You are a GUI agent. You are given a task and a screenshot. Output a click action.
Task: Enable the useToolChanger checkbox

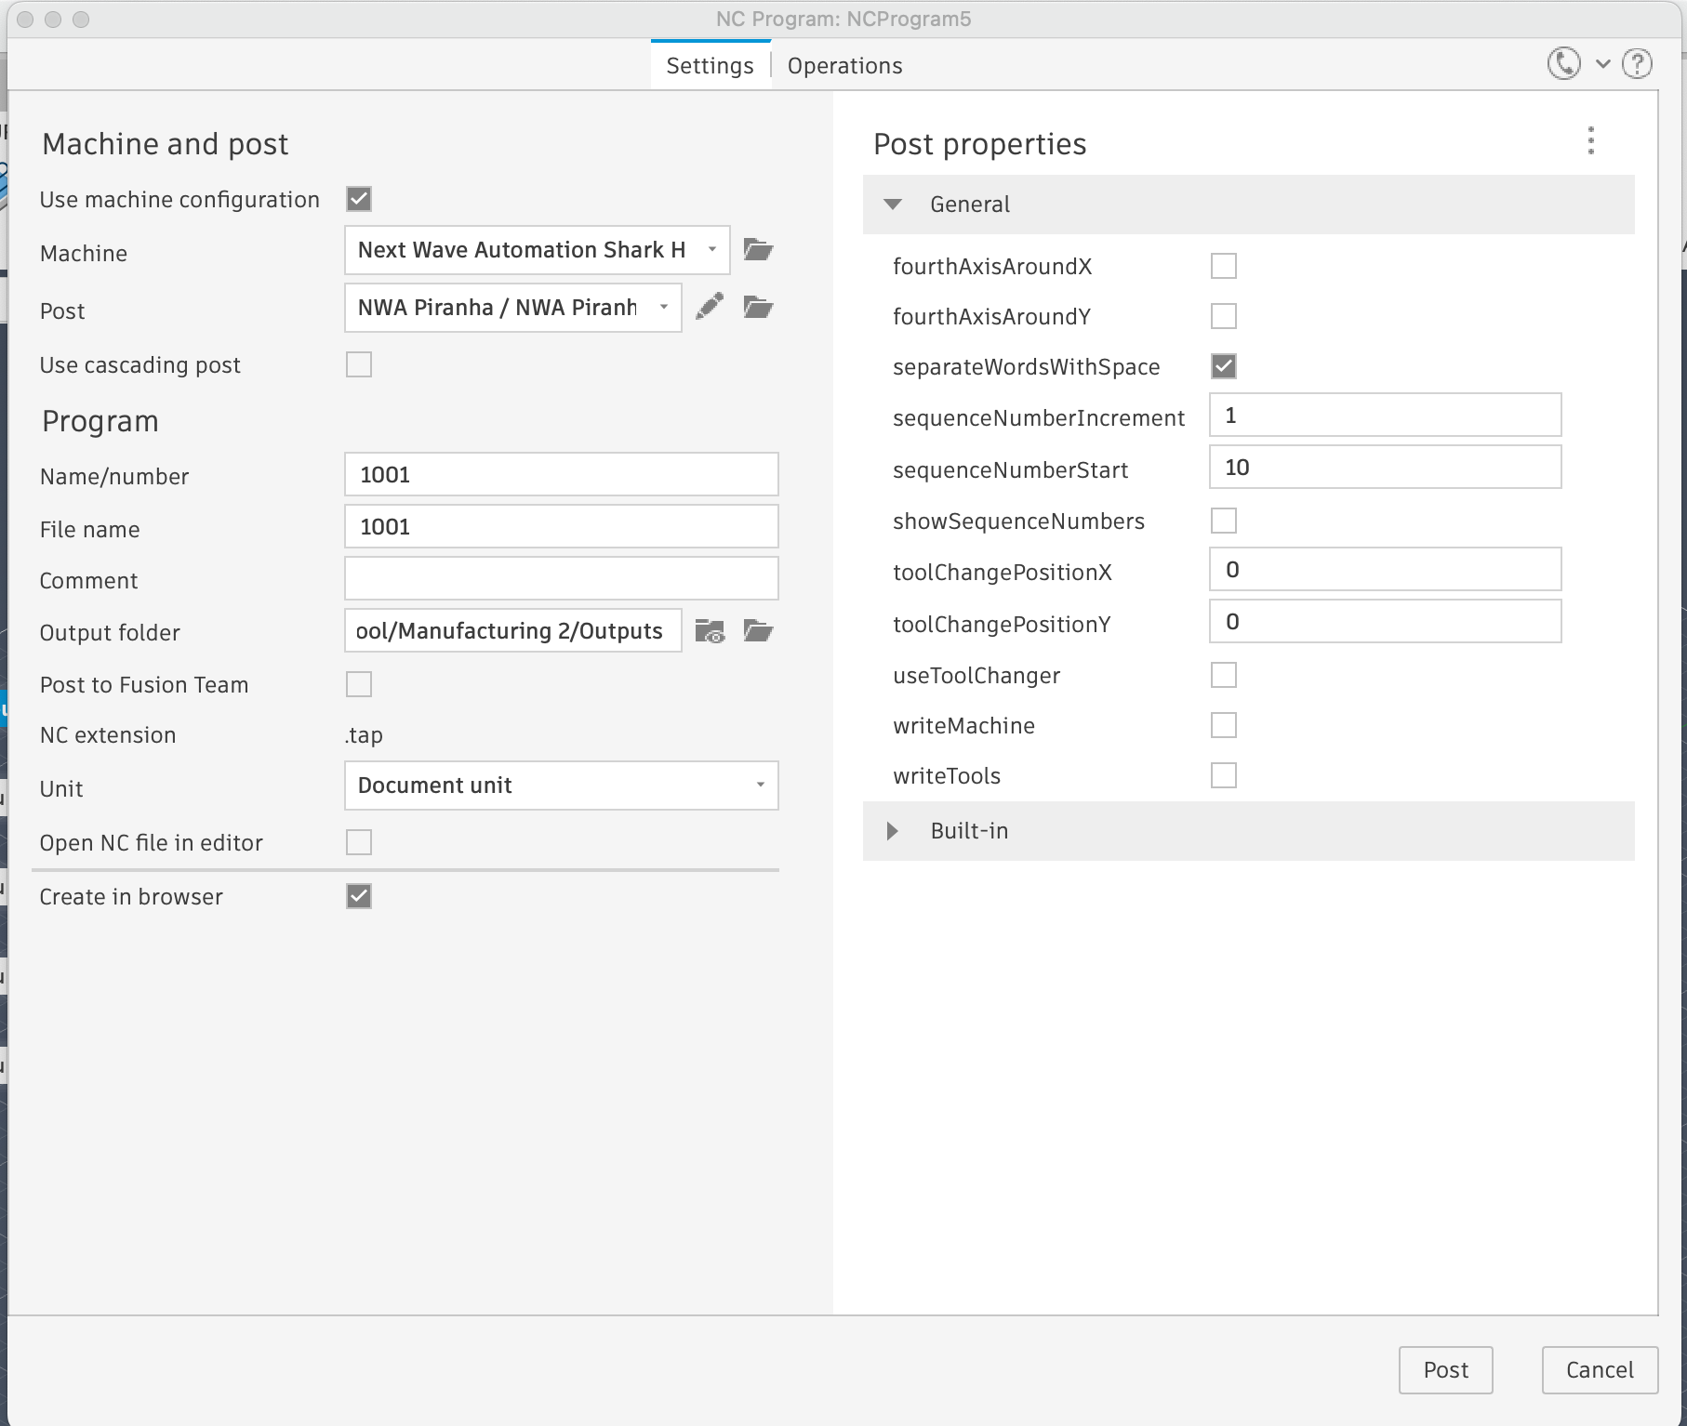(x=1224, y=675)
